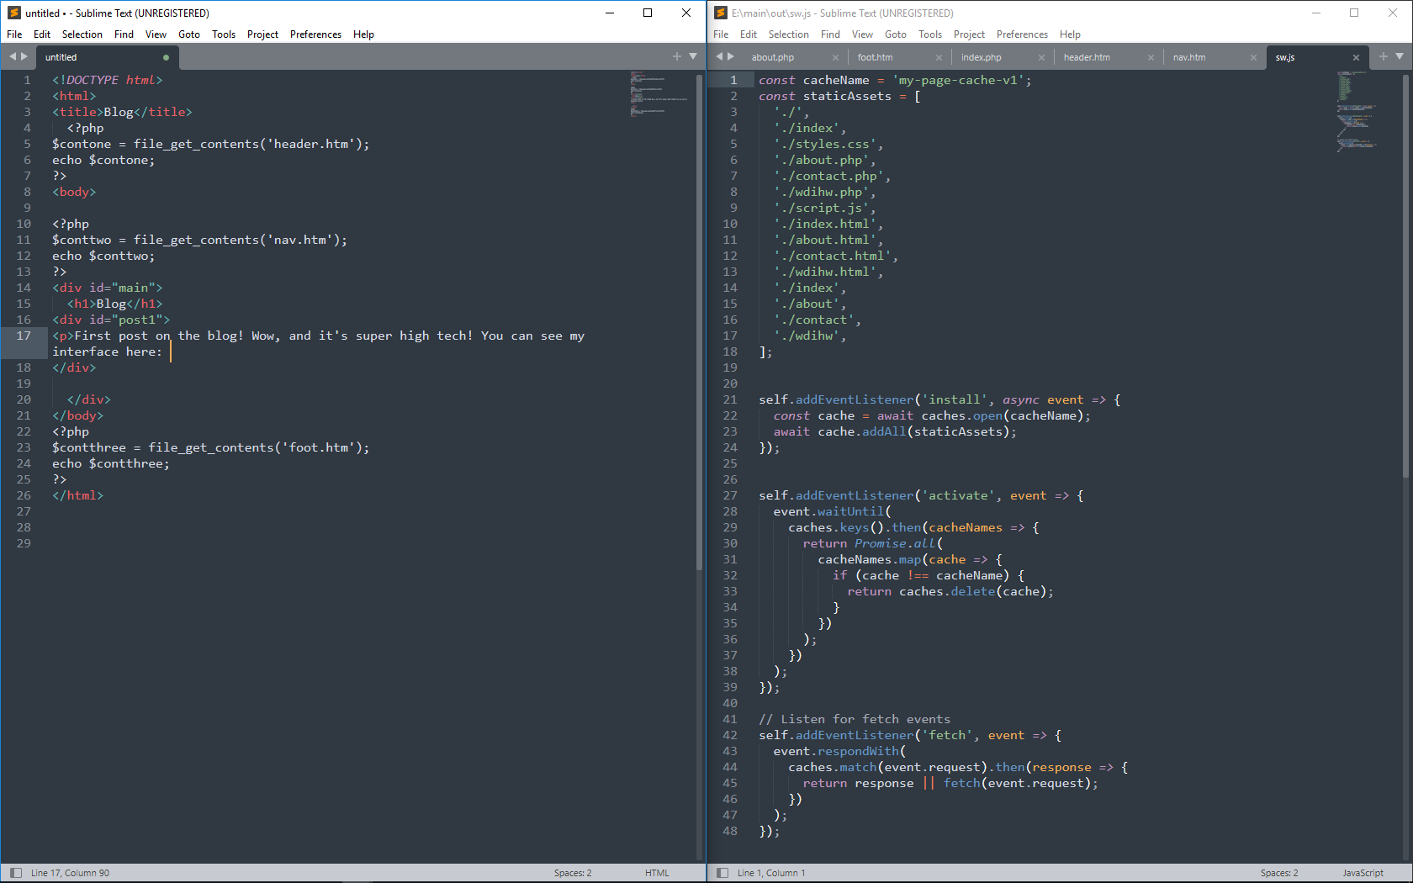Open the Preferences menu in the sw.js window
Viewport: 1413px width, 883px height.
pos(1021,34)
